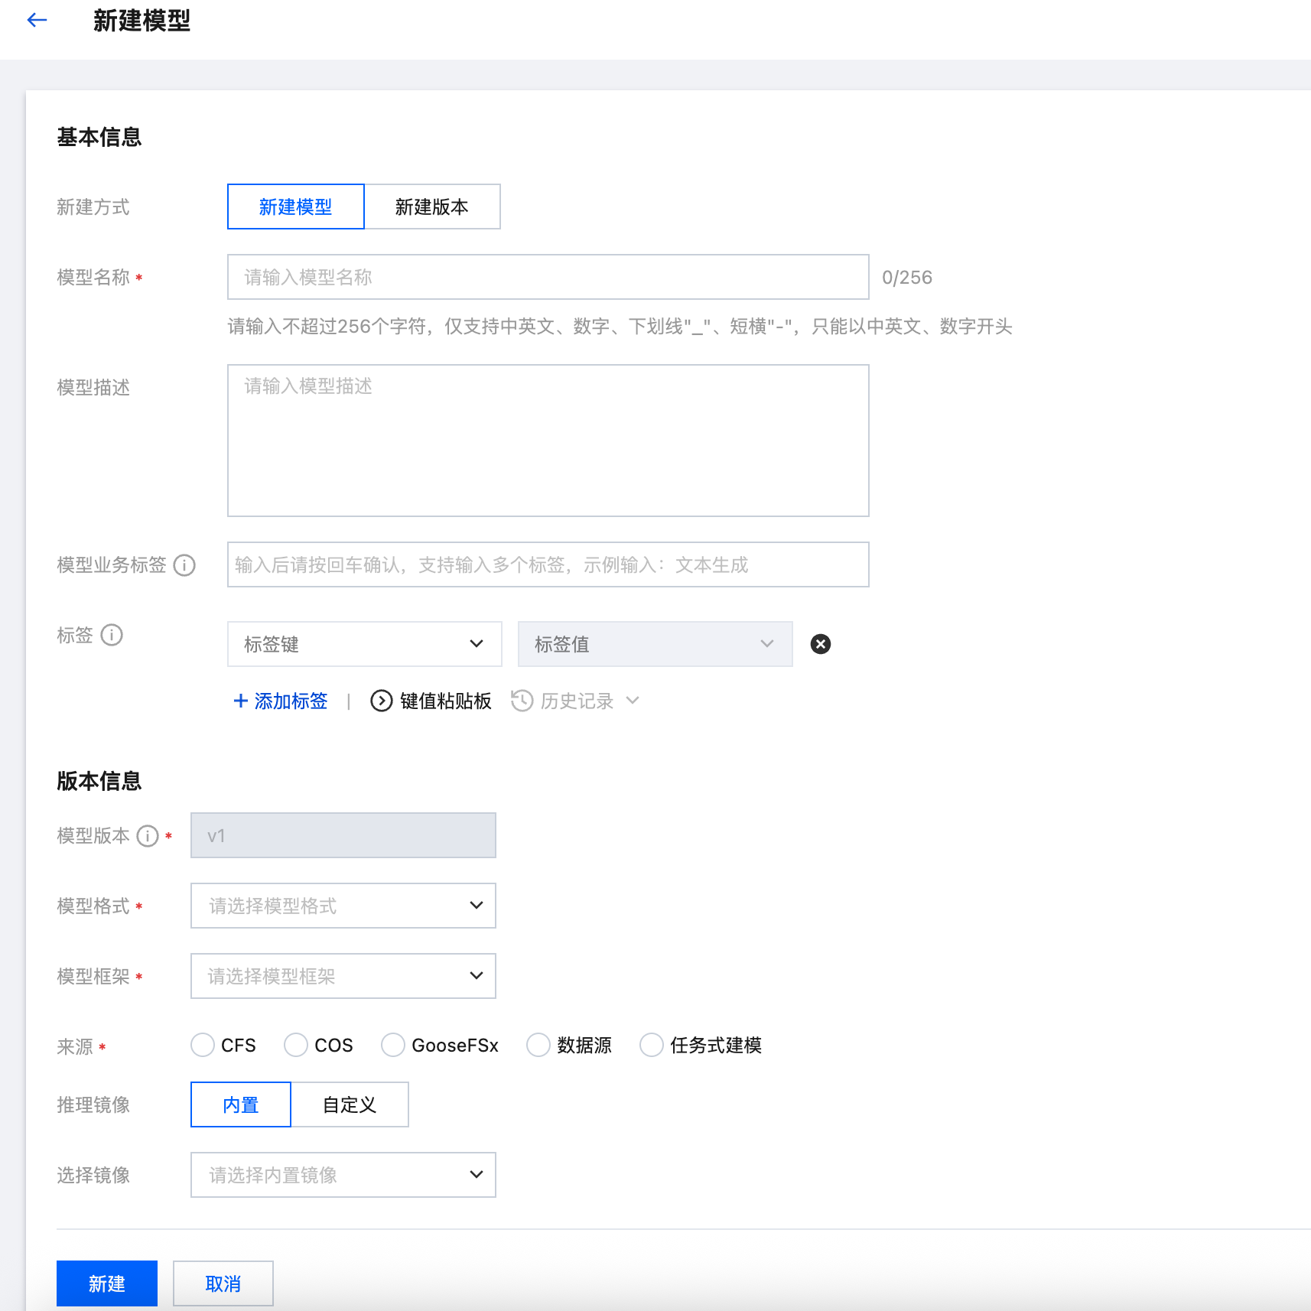Choose GooseFSx as the source
The height and width of the screenshot is (1311, 1311).
pyautogui.click(x=393, y=1045)
